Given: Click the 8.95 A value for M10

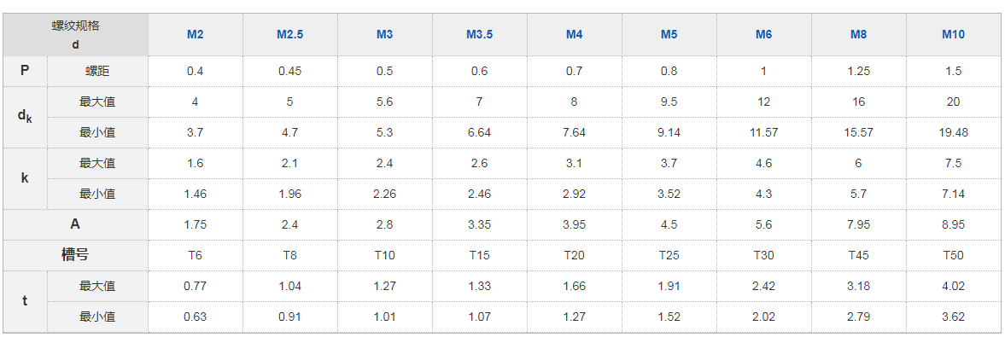Looking at the screenshot, I should (x=953, y=224).
